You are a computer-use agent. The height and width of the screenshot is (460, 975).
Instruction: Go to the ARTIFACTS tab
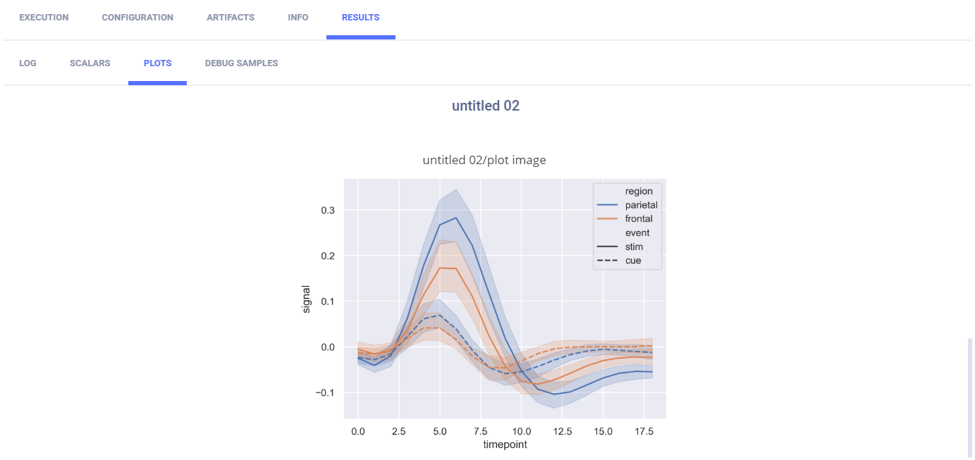pyautogui.click(x=231, y=18)
